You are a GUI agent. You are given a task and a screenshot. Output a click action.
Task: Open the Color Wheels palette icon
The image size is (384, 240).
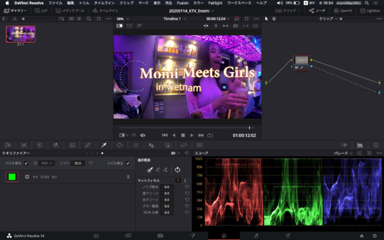pyautogui.click(x=40, y=145)
